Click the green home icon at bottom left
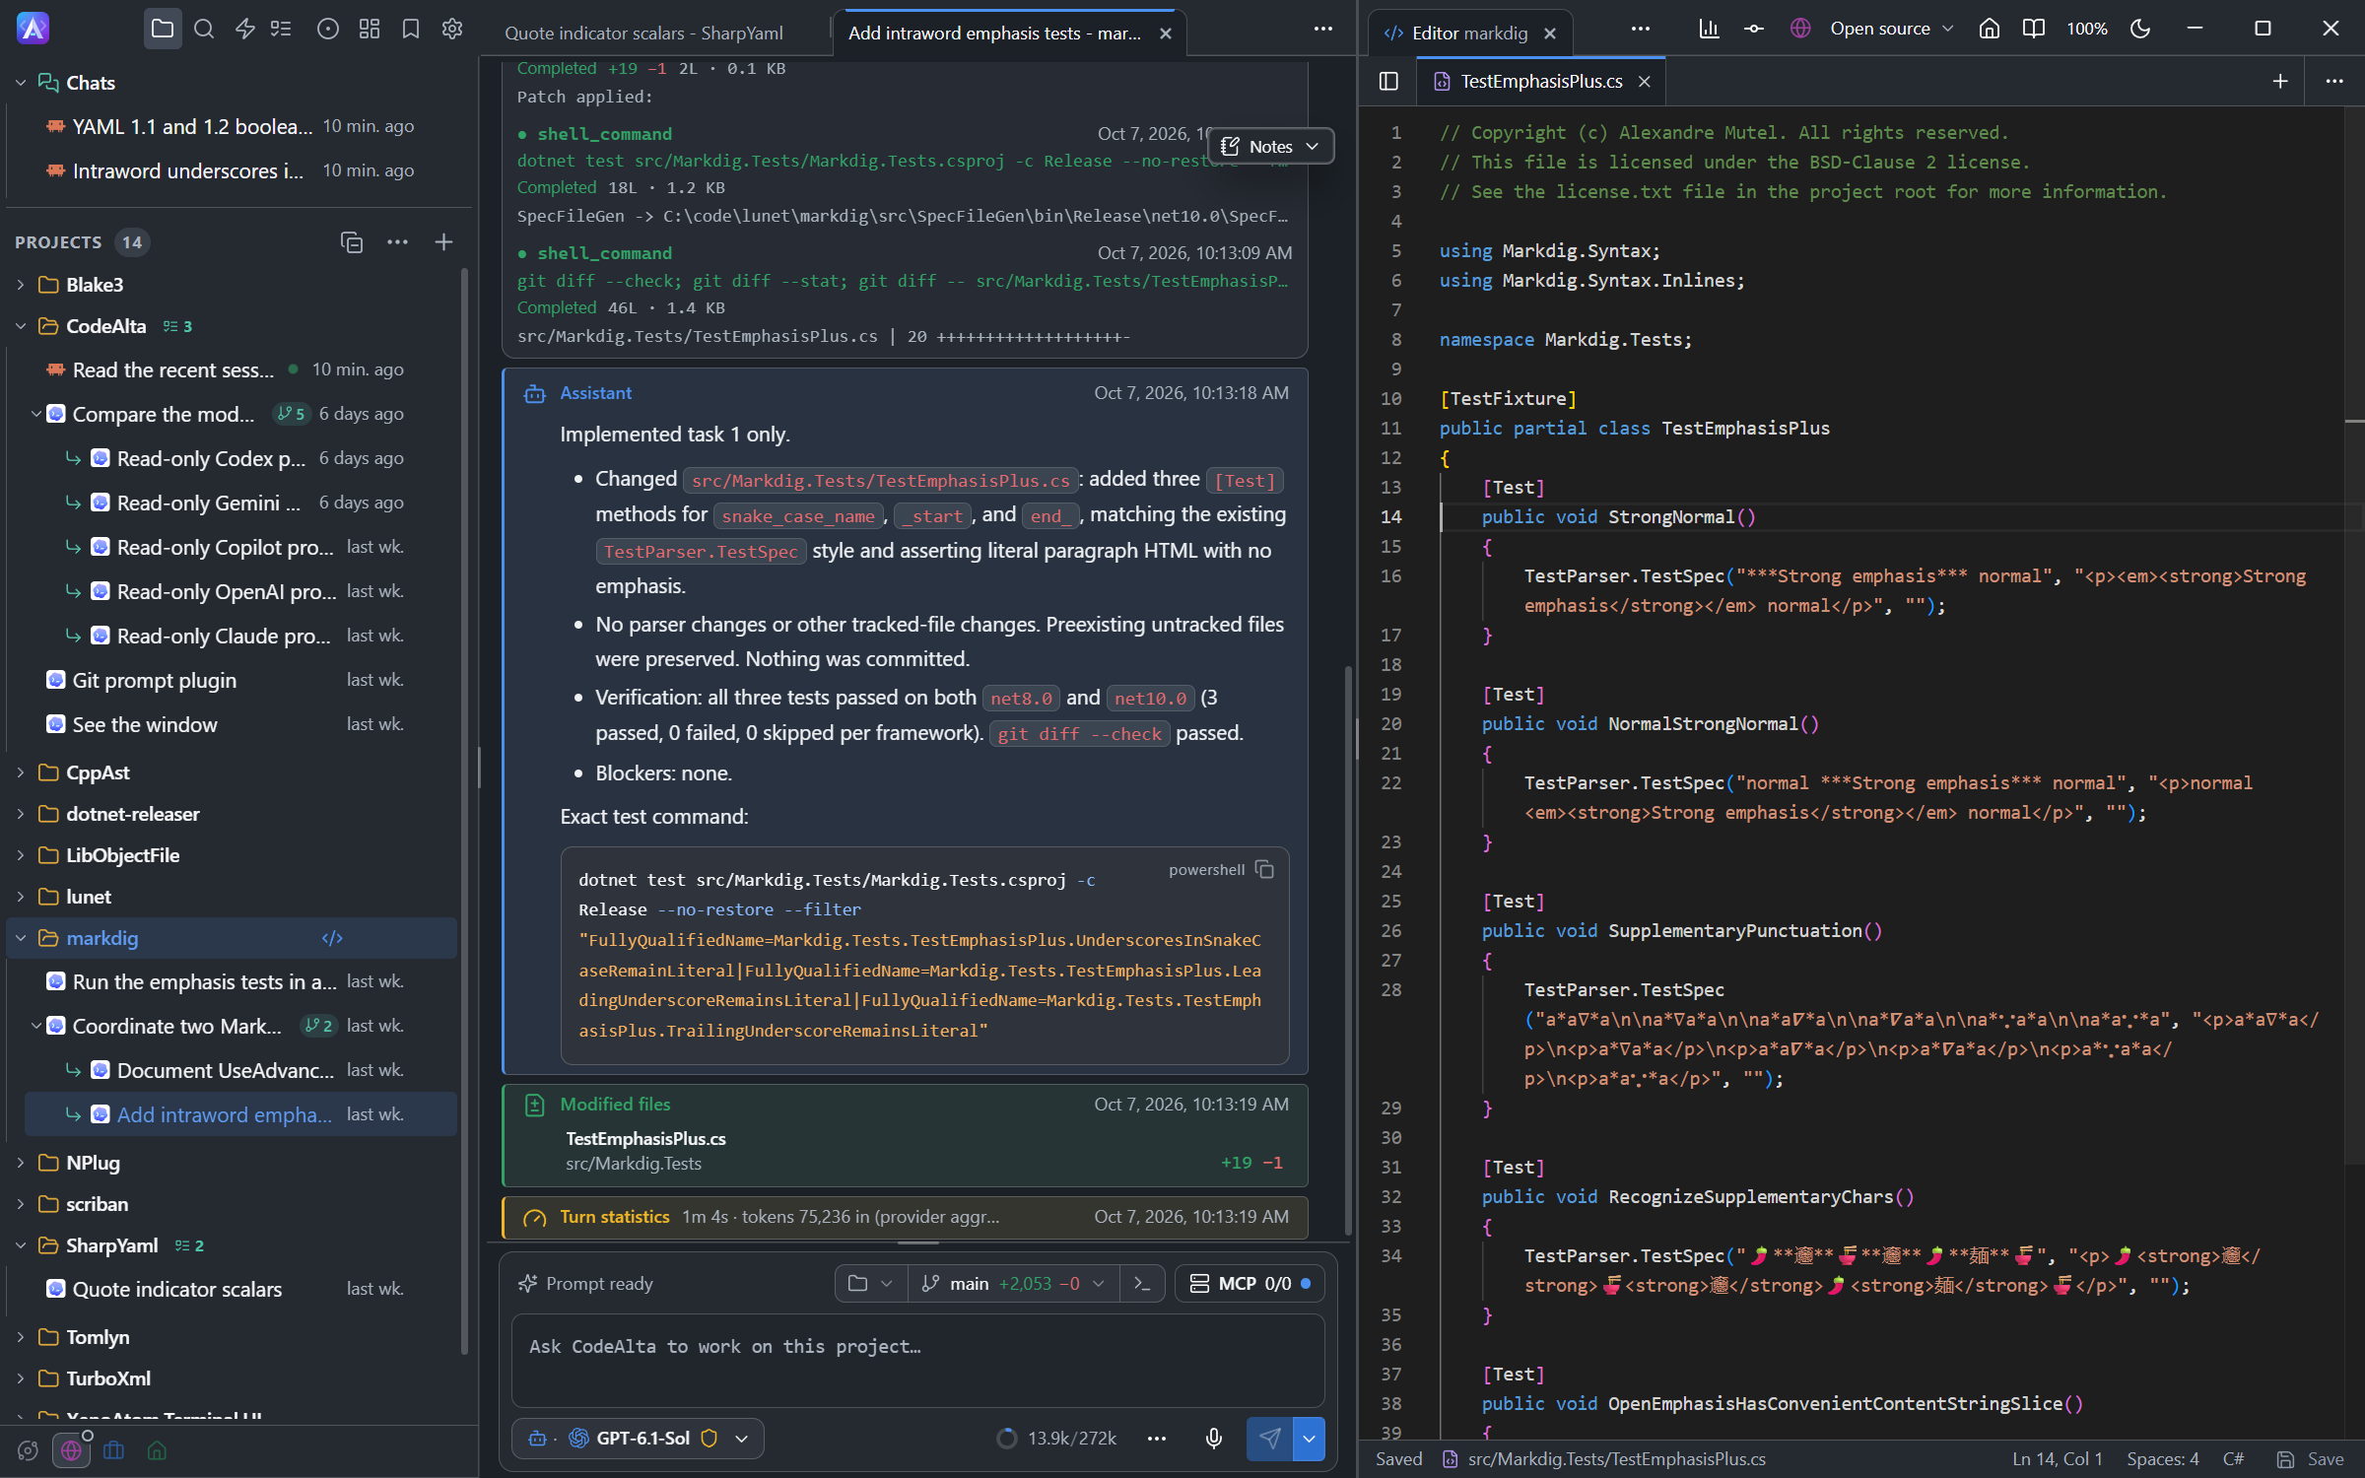Screen dimensions: 2365x1478 coord(157,1450)
